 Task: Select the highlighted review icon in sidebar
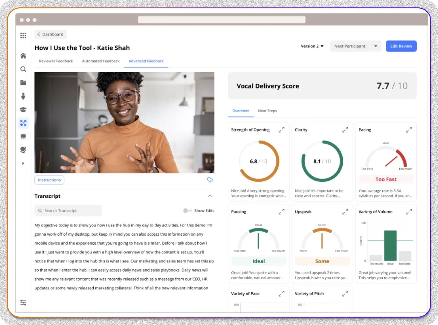[x=23, y=123]
